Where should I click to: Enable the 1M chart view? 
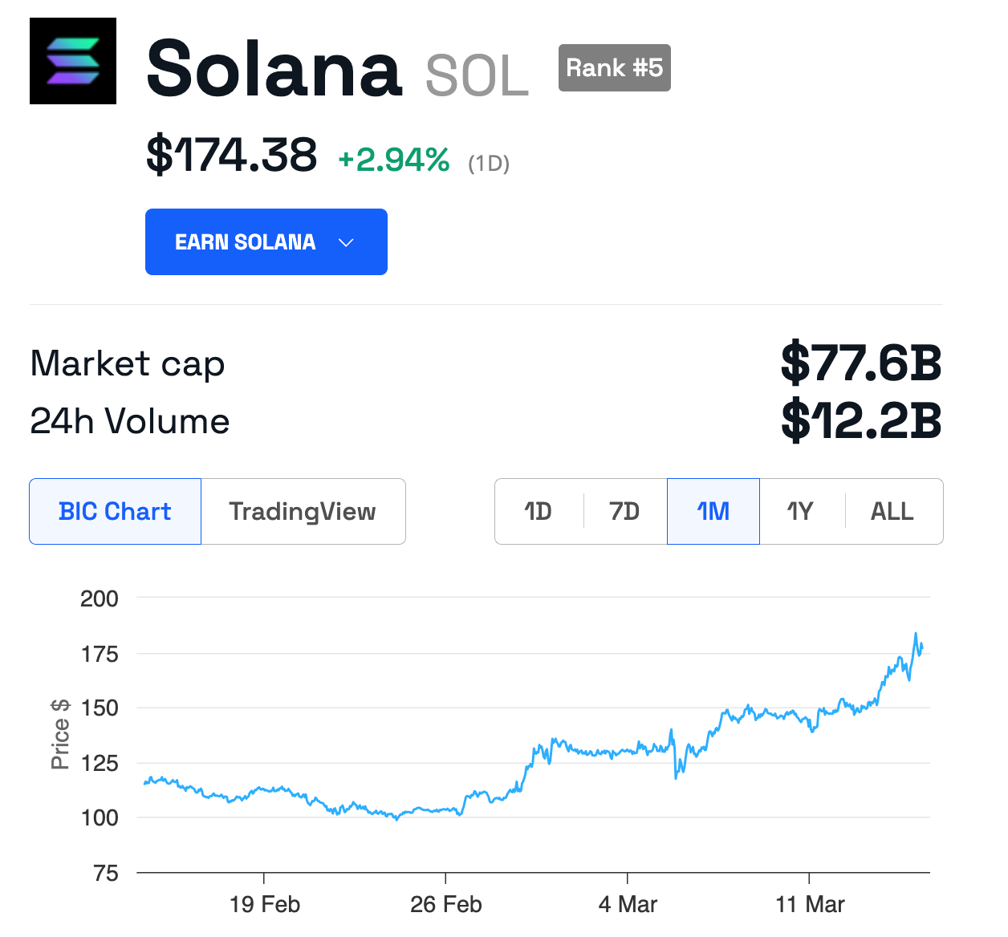713,511
